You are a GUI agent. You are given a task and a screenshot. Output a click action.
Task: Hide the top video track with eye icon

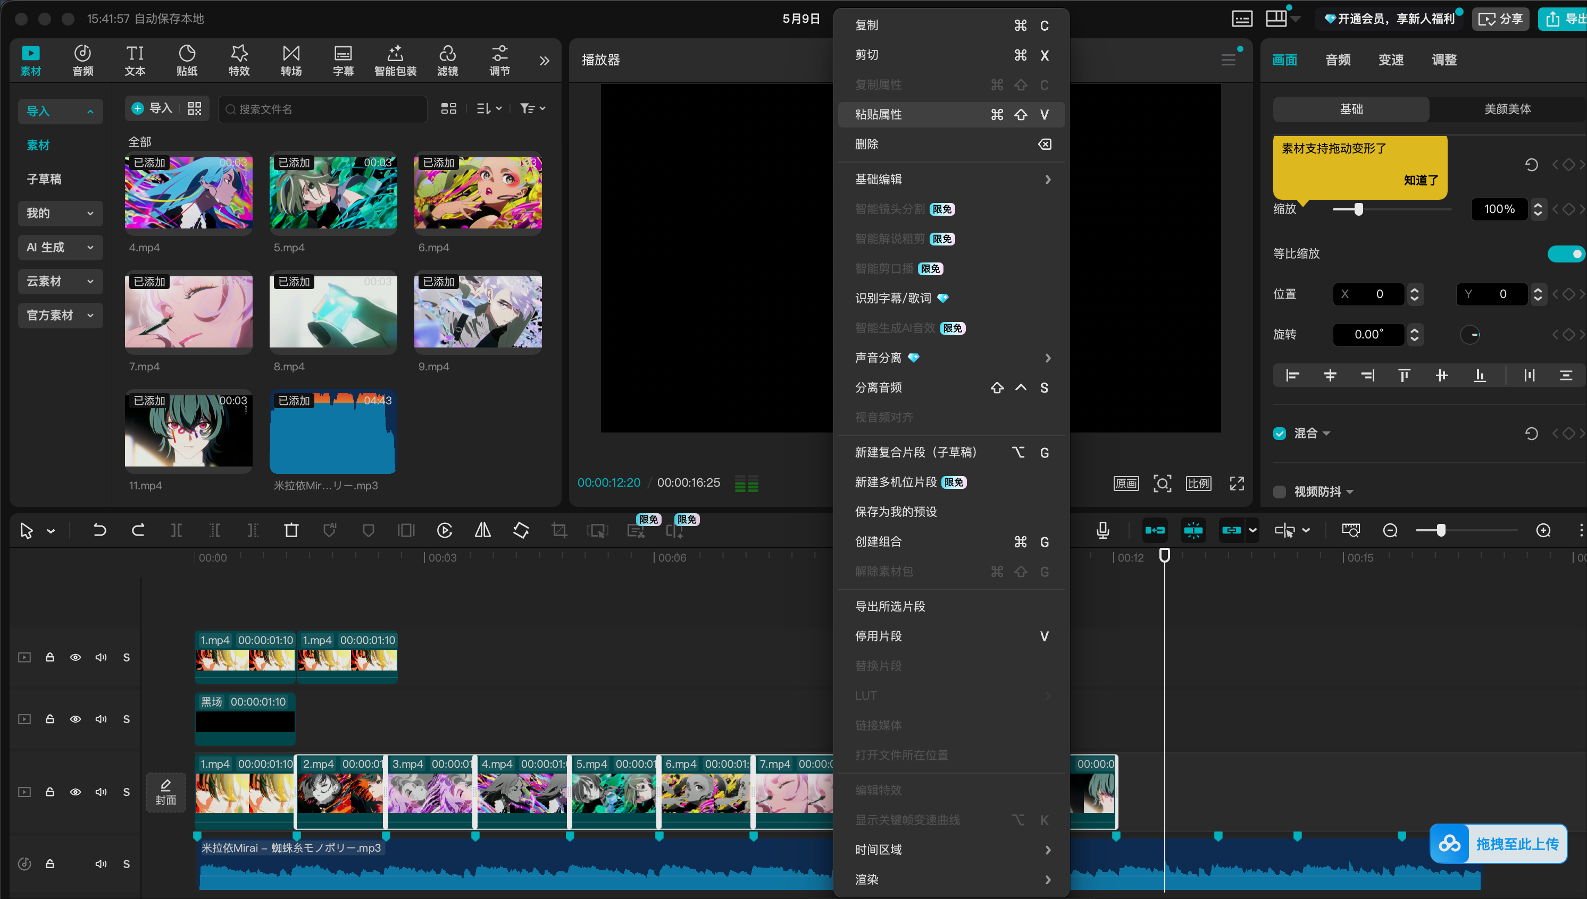point(76,657)
